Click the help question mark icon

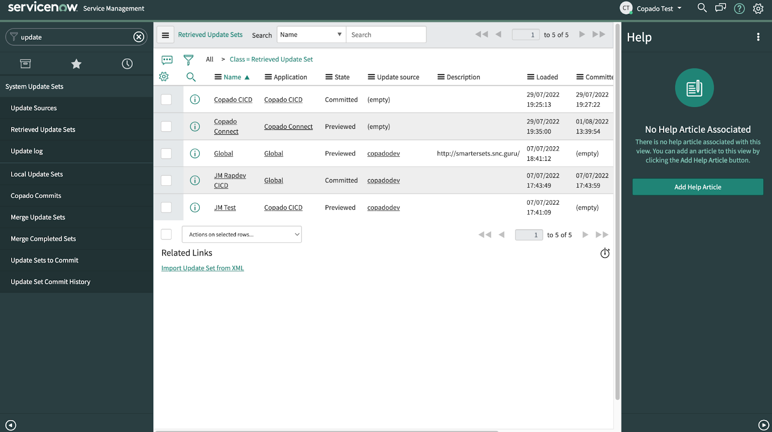[x=739, y=8]
